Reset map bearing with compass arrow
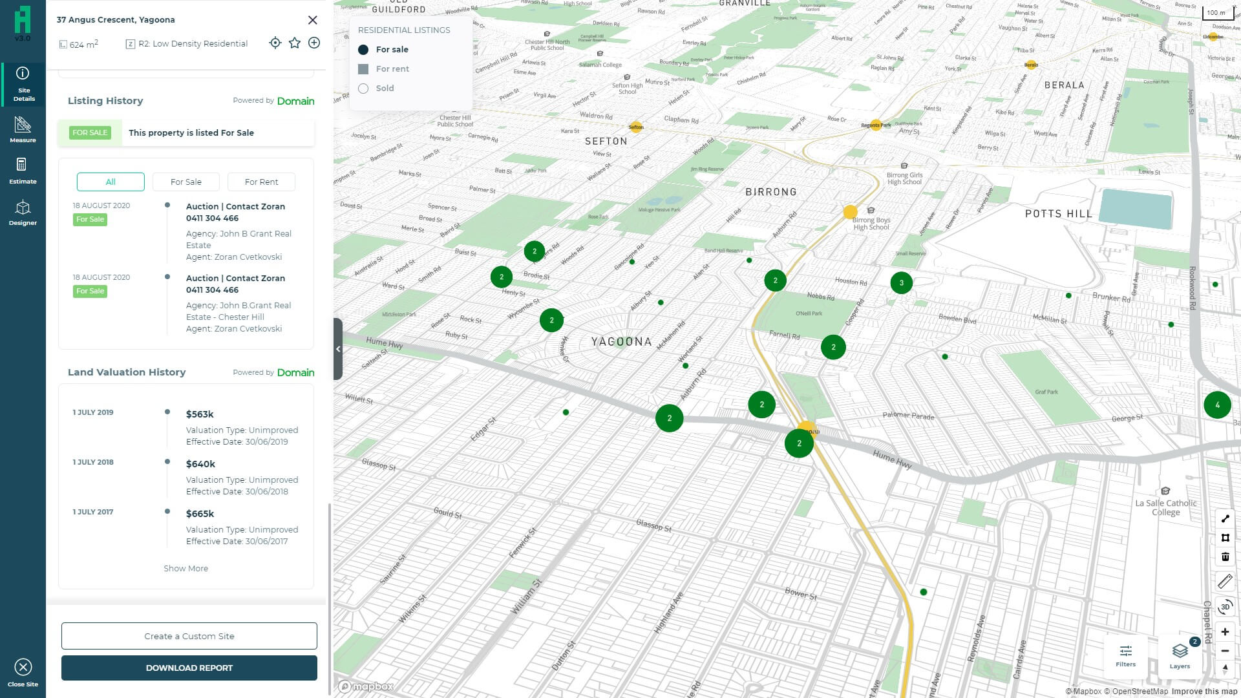Viewport: 1241px width, 698px height. [x=1225, y=669]
